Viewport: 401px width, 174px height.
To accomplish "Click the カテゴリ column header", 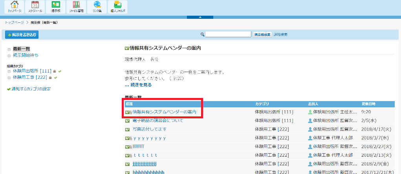I will pyautogui.click(x=262, y=104).
